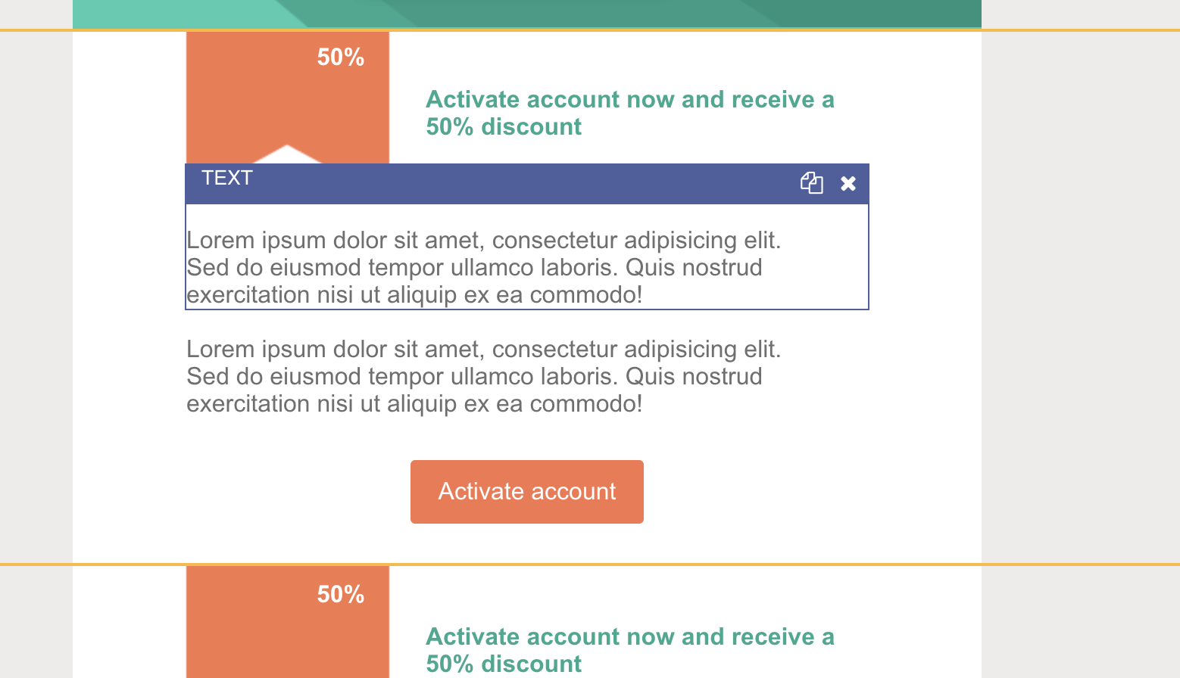1180x678 pixels.
Task: Delete the TEXT block with the X icon
Action: [848, 183]
